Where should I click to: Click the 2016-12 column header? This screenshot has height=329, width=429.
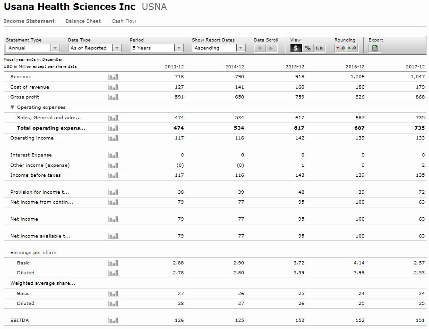pos(355,66)
